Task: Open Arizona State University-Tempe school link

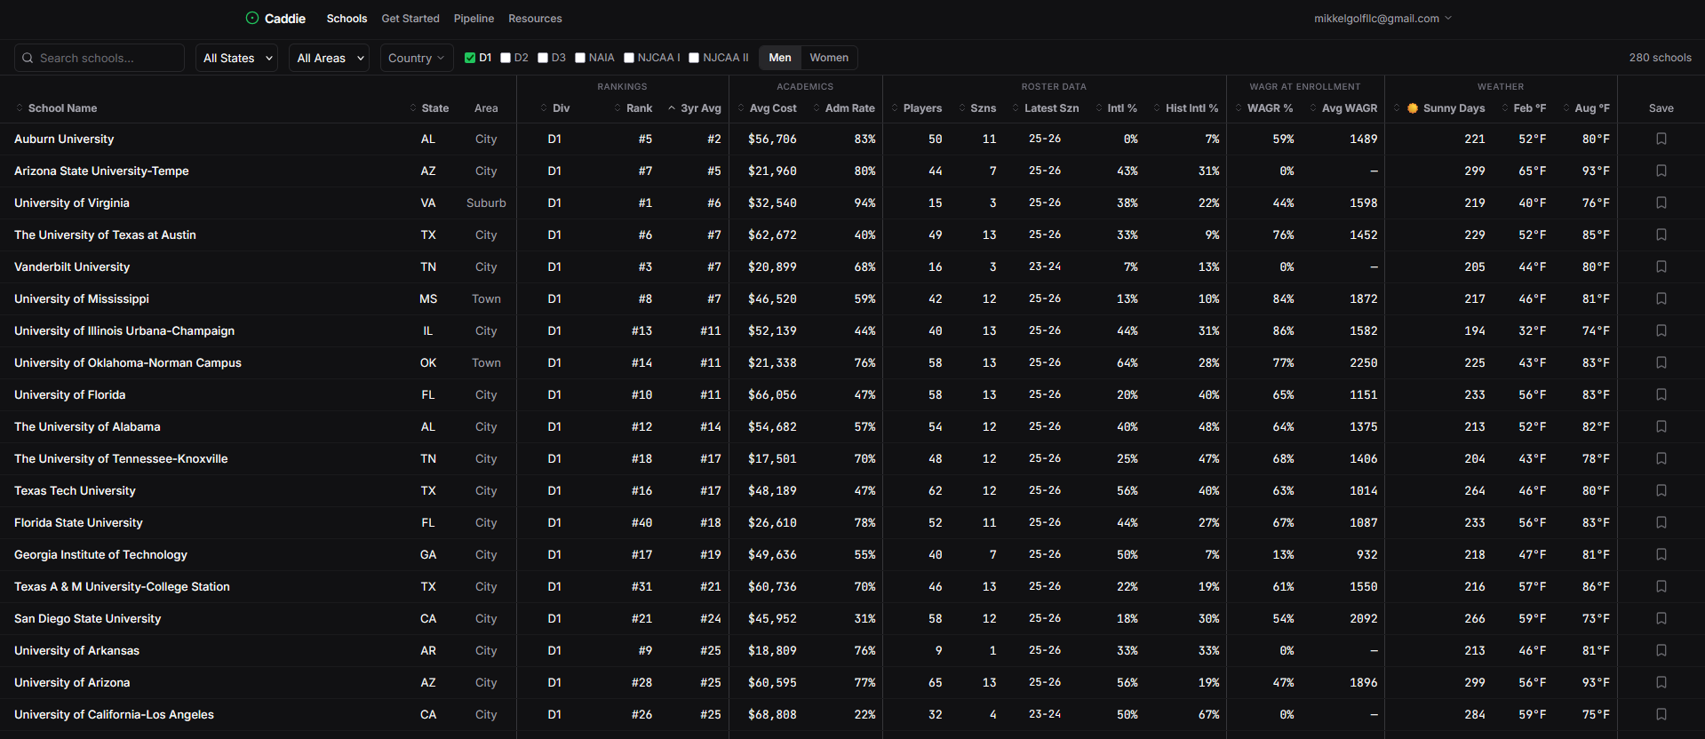Action: (x=101, y=171)
